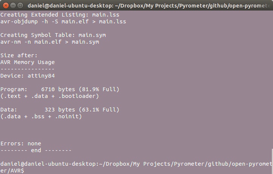
Task: Click the Program 6710 bytes line
Action: pos(60,89)
